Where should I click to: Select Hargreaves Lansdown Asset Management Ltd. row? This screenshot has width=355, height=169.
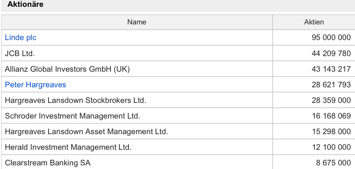click(x=86, y=132)
